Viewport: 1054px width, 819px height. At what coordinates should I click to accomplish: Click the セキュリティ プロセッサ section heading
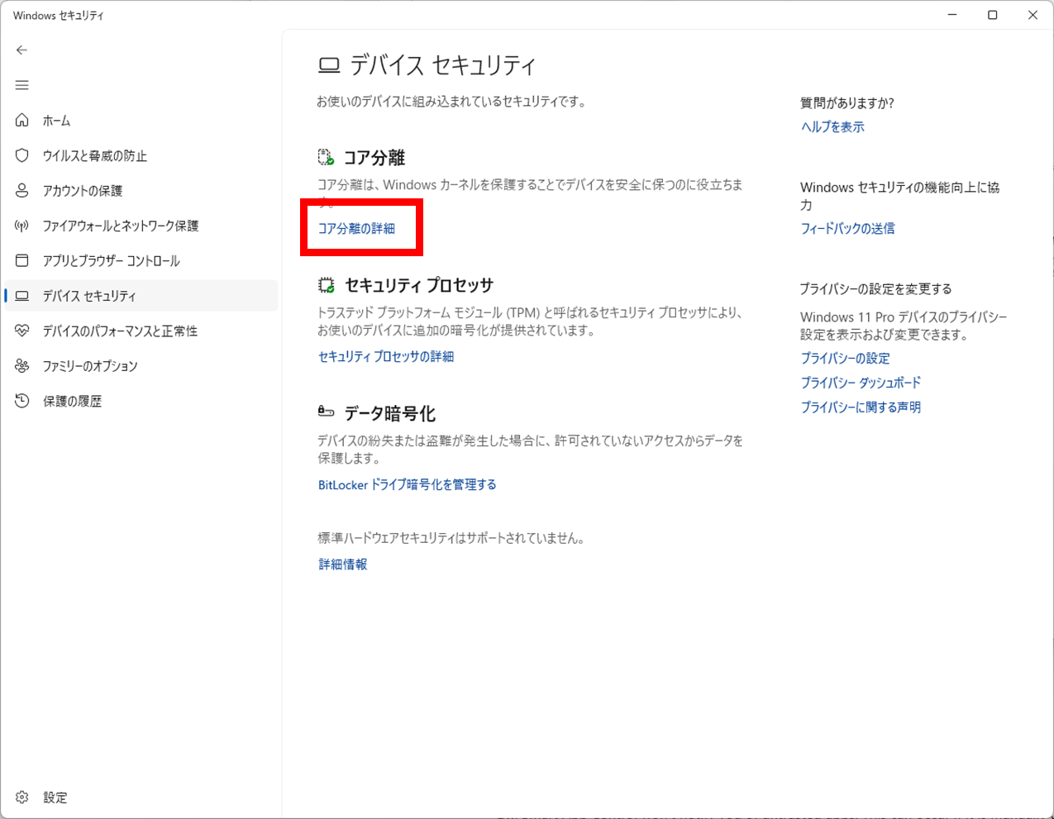(x=419, y=285)
